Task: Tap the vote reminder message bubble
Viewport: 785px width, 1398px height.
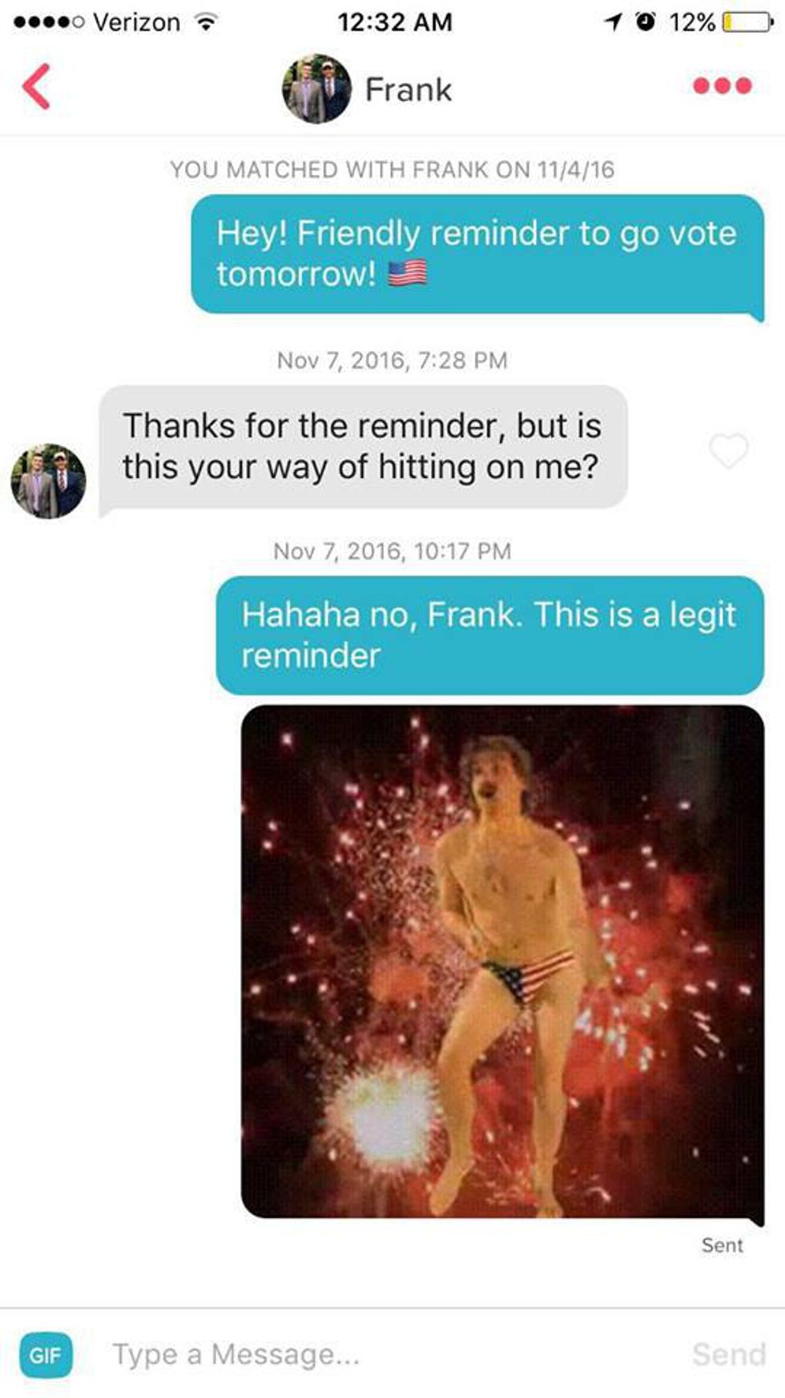Action: pos(477,255)
